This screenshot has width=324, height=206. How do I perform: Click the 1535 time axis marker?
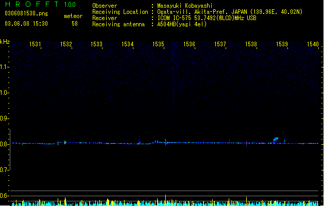pos(158,44)
